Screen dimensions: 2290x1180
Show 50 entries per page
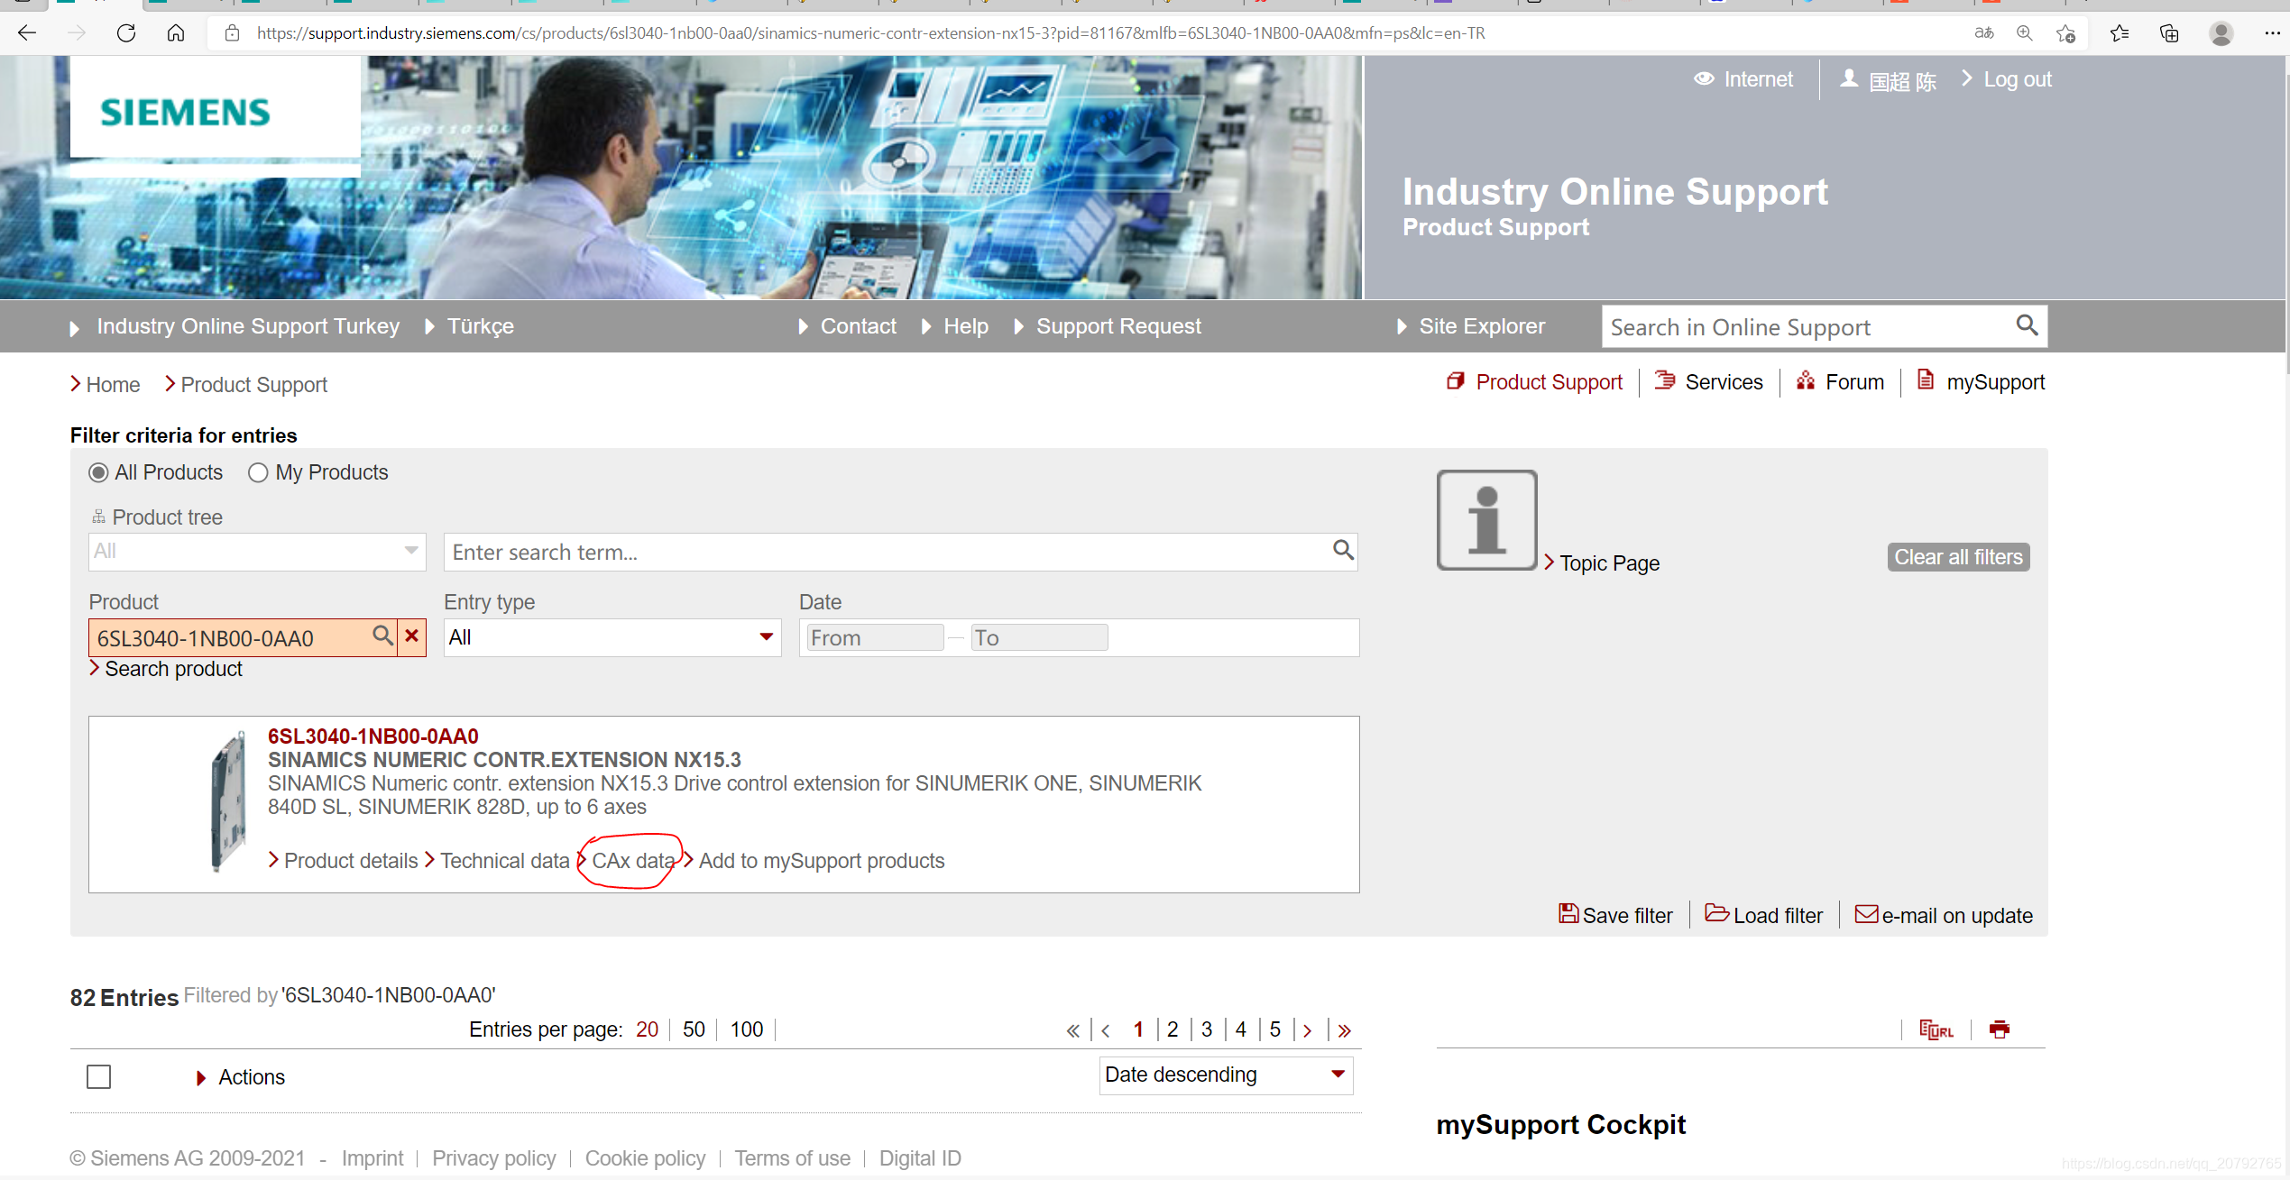tap(694, 1029)
